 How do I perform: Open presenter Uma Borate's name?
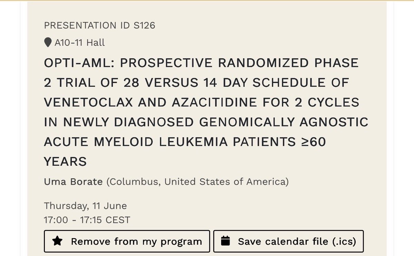[x=73, y=181]
